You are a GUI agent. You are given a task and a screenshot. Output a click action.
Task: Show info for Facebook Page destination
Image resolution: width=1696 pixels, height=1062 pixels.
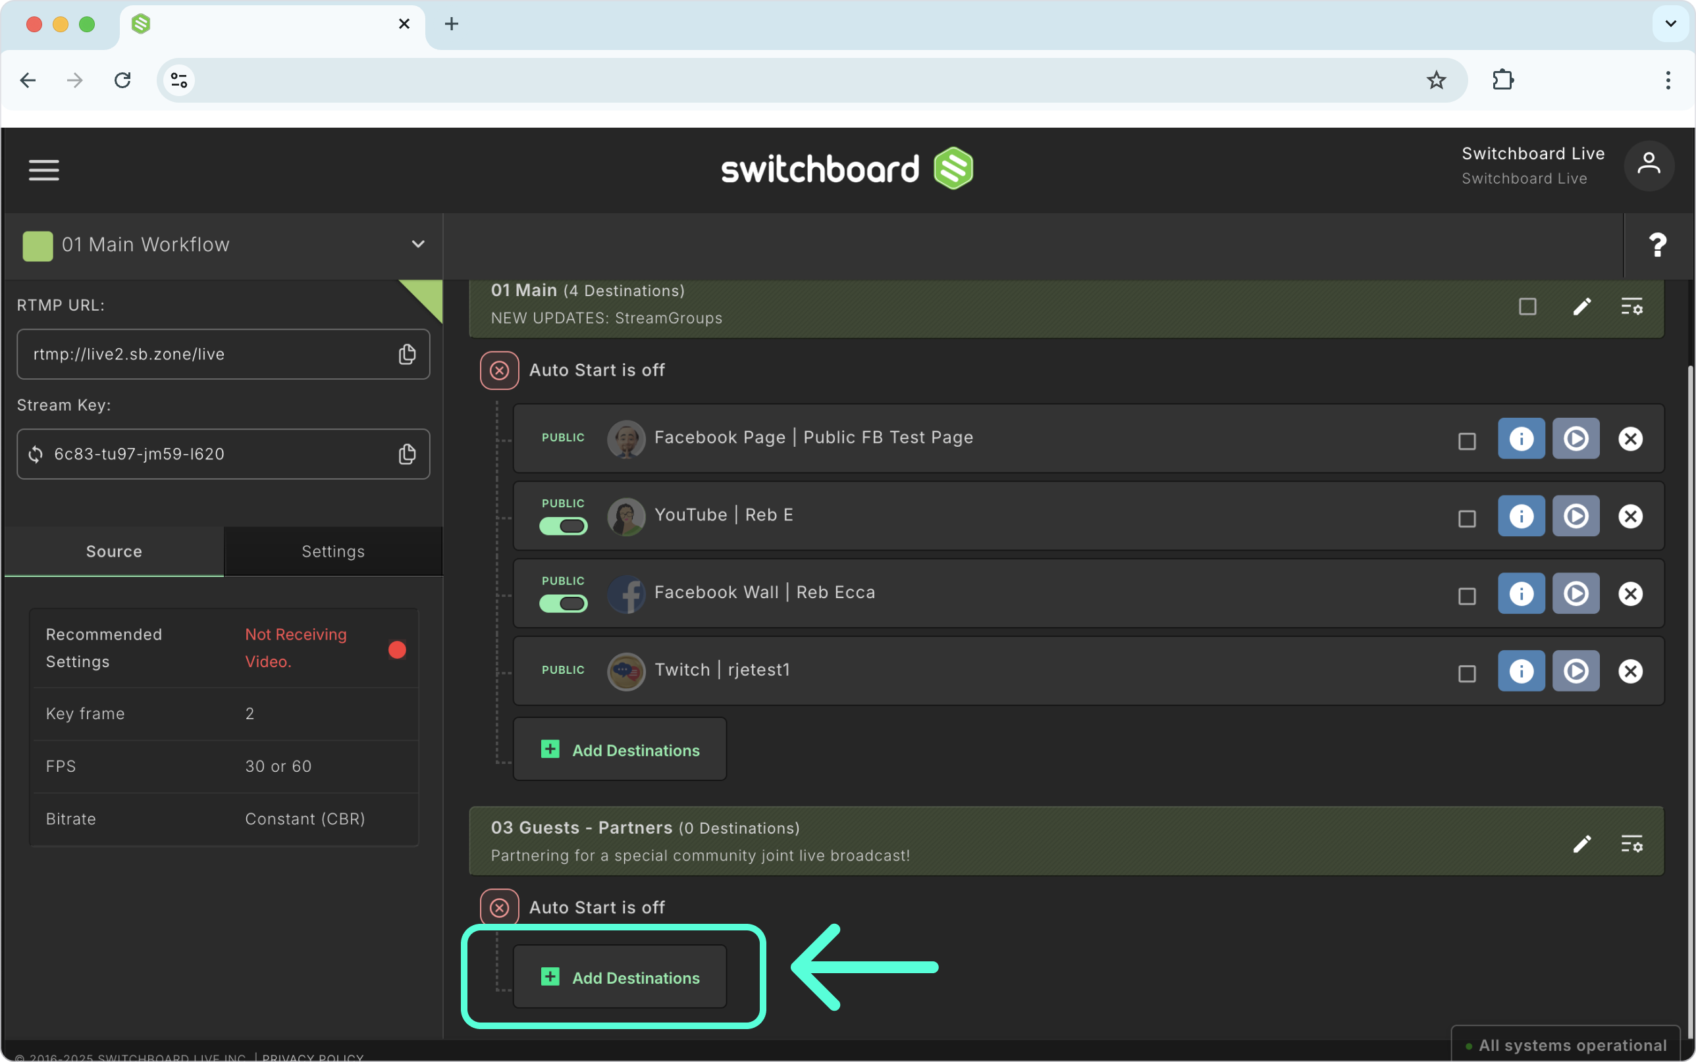point(1521,439)
